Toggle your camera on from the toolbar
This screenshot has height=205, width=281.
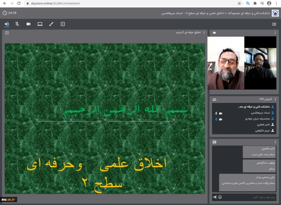pos(28,24)
